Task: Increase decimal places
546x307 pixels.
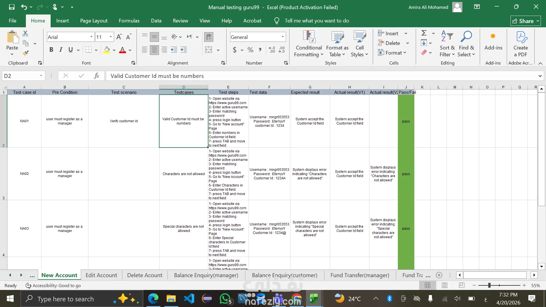Action: pos(272,50)
